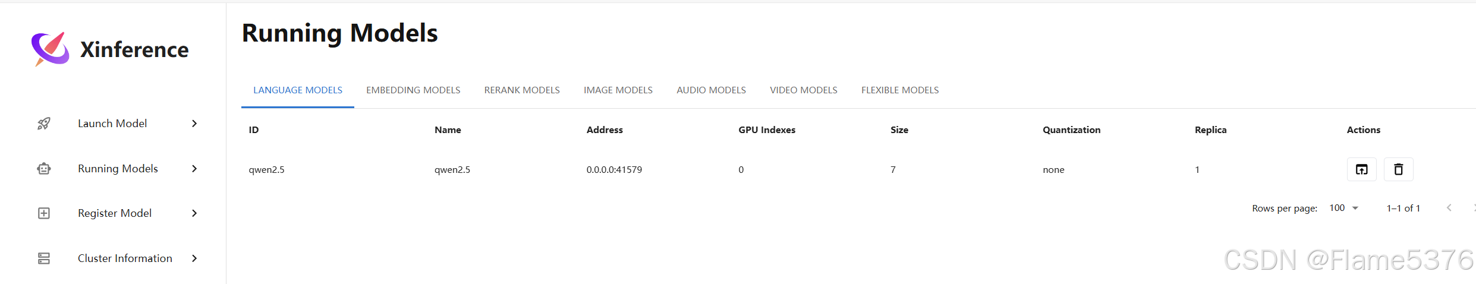
Task: Click the Replica column header
Action: point(1210,130)
